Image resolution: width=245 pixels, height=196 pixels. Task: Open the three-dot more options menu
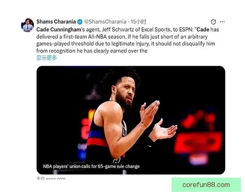click(222, 22)
